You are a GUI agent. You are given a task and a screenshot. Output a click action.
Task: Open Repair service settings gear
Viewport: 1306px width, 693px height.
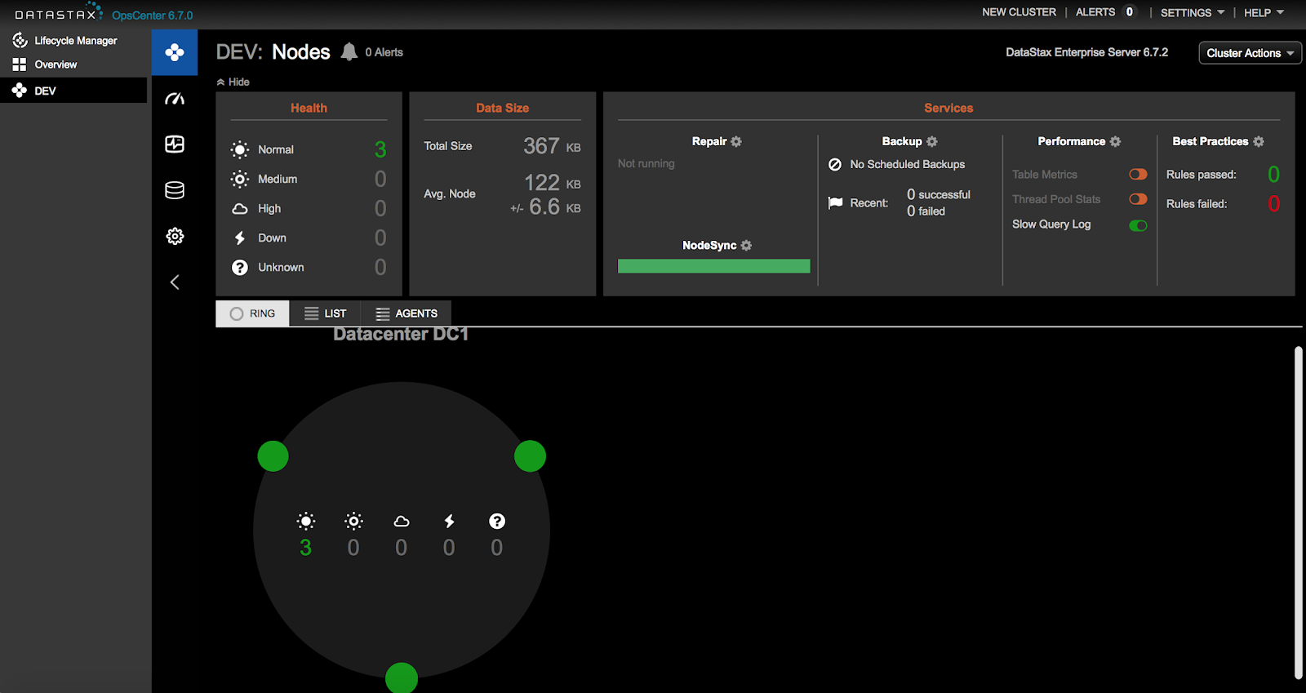tap(736, 141)
